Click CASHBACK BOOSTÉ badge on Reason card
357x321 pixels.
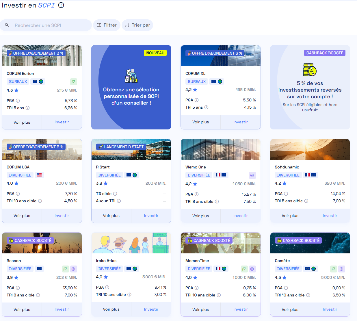pos(30,240)
